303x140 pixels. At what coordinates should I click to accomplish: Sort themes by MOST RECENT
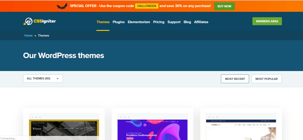[235, 79]
